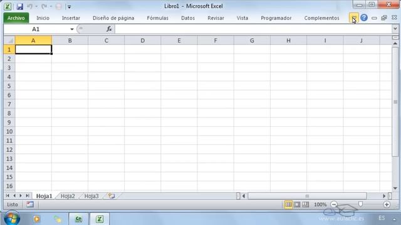Screen dimensions: 401x225
Task: Select row 12 header
Action: pos(9,150)
